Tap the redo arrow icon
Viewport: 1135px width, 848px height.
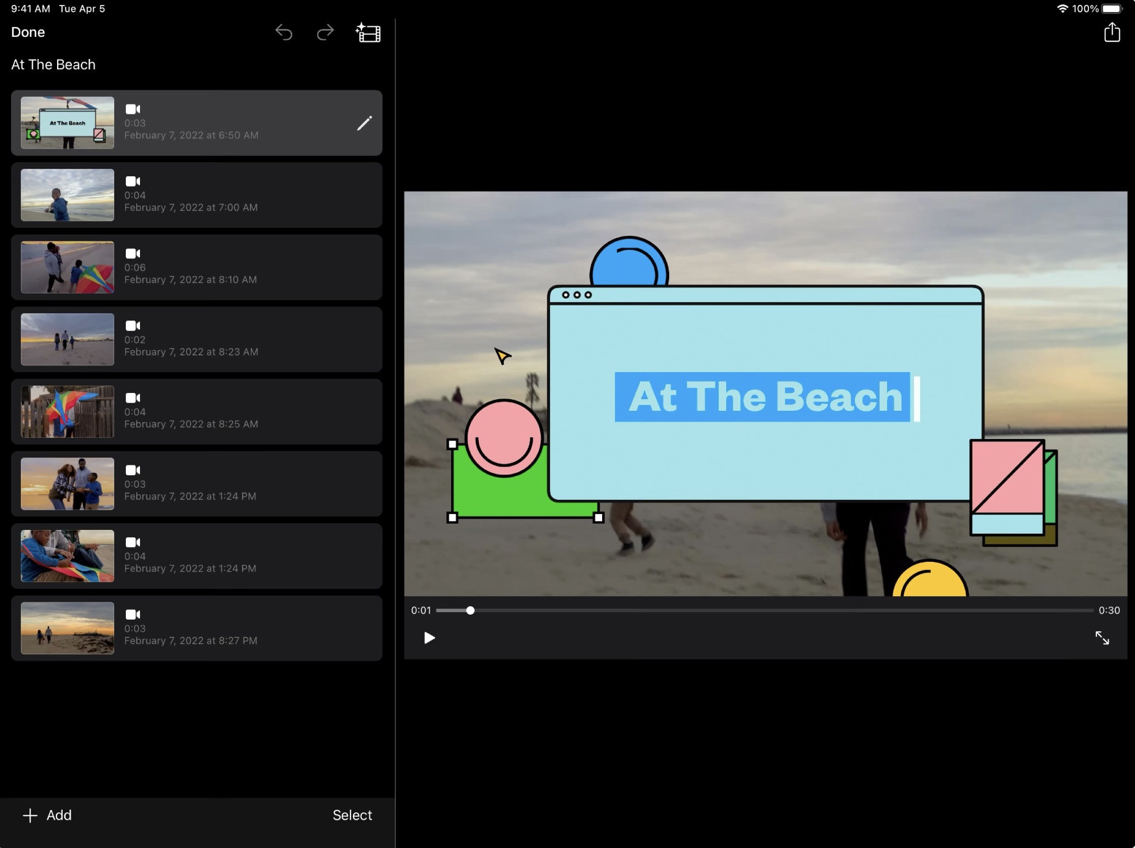point(325,33)
